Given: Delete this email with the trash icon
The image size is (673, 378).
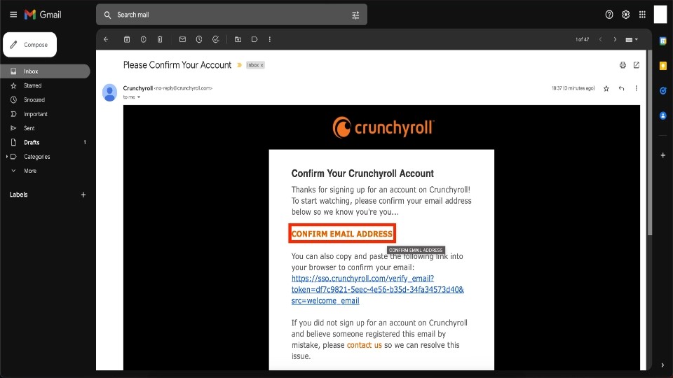Looking at the screenshot, I should [x=160, y=39].
